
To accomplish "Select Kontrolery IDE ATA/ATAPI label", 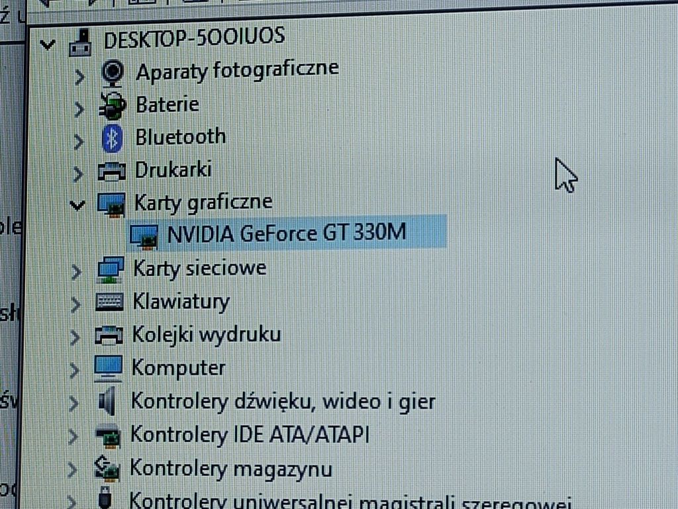I will point(250,434).
